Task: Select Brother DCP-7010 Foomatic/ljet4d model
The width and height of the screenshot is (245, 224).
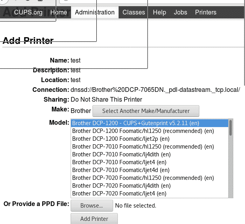Action: 150,170
